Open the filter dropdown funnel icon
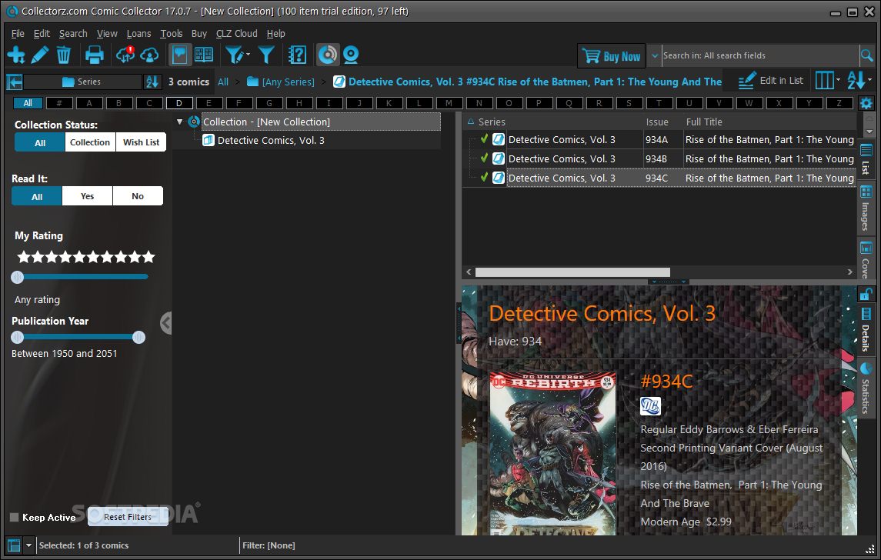Screen dimensions: 881x560 (236, 55)
